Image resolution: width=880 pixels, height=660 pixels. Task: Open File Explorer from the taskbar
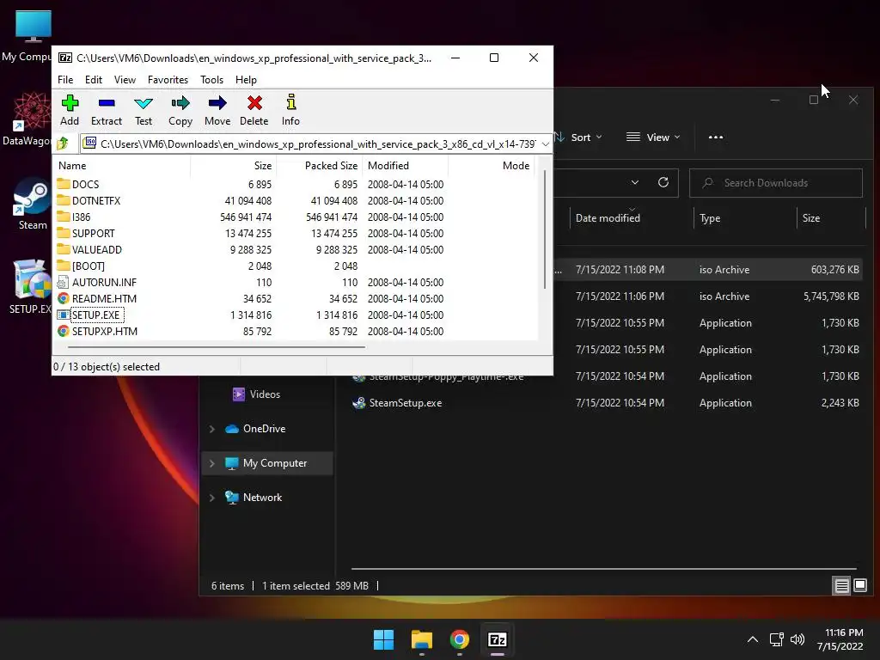coord(421,639)
